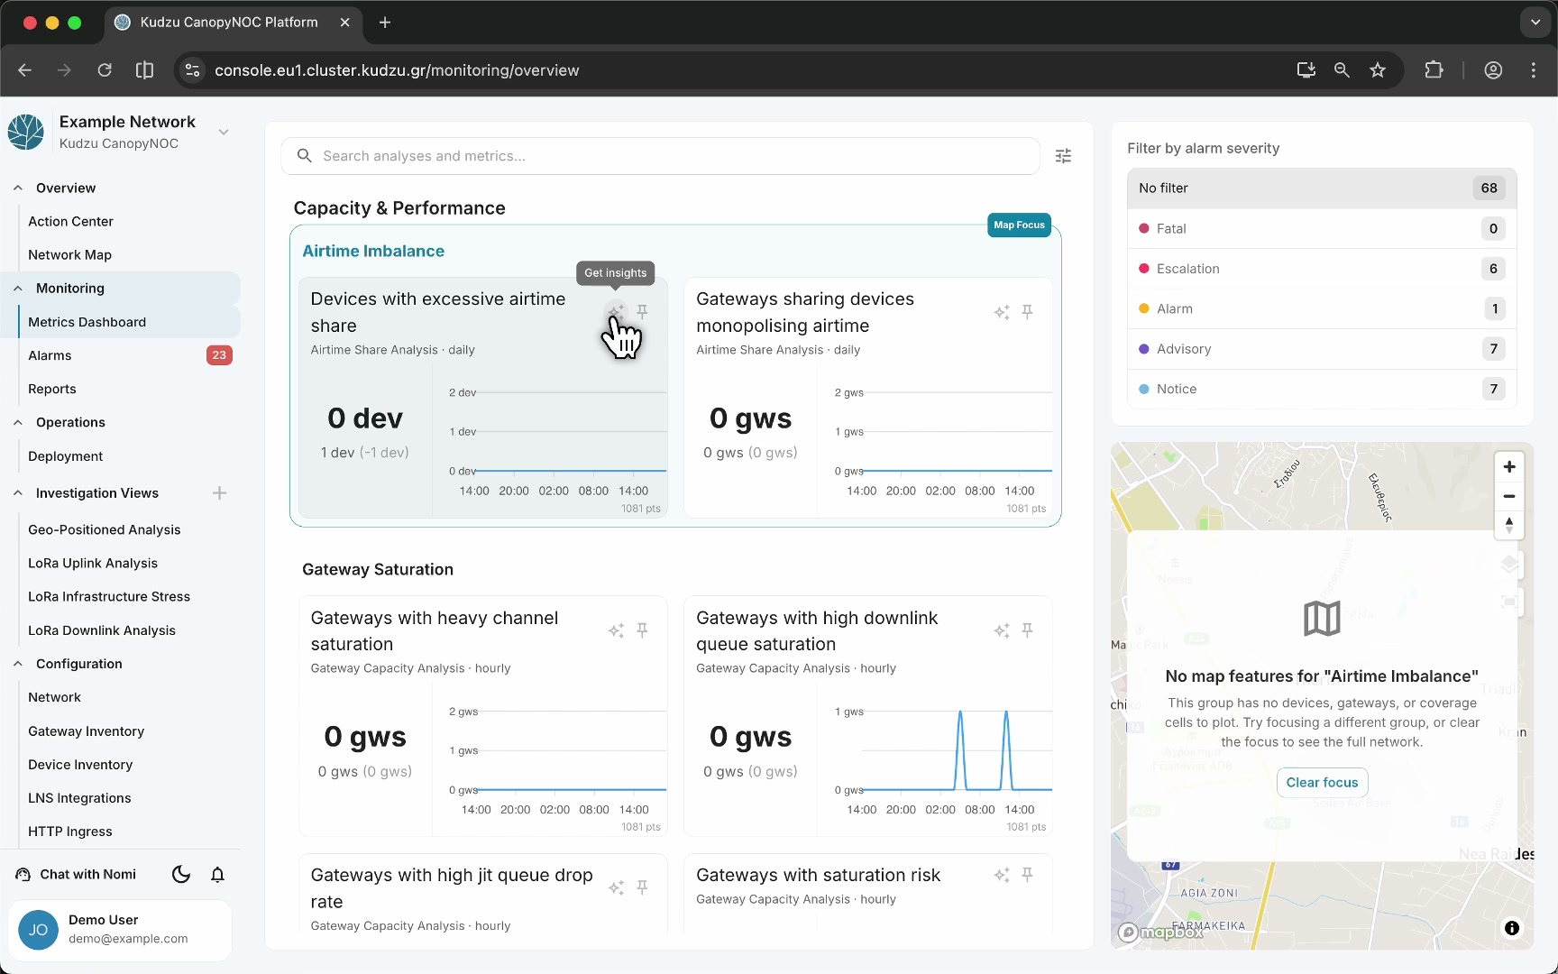Viewport: 1558px width, 974px height.
Task: Click the Airtime Imbalance group title
Action: (373, 252)
